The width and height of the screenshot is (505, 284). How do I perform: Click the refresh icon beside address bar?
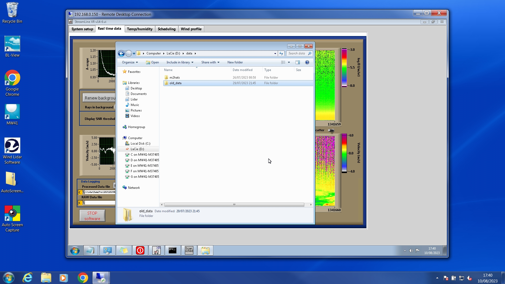click(281, 53)
